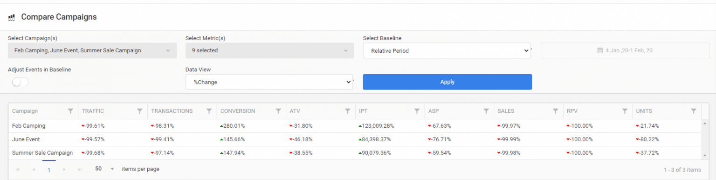Viewport: 716px width, 180px height.
Task: Click the Apply button
Action: click(447, 82)
